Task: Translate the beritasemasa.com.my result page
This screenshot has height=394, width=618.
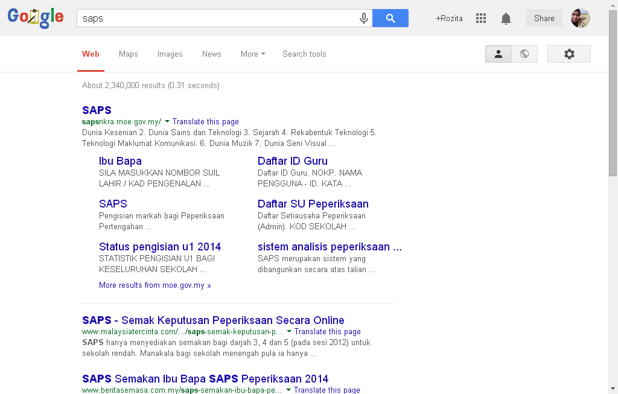Action: [327, 390]
